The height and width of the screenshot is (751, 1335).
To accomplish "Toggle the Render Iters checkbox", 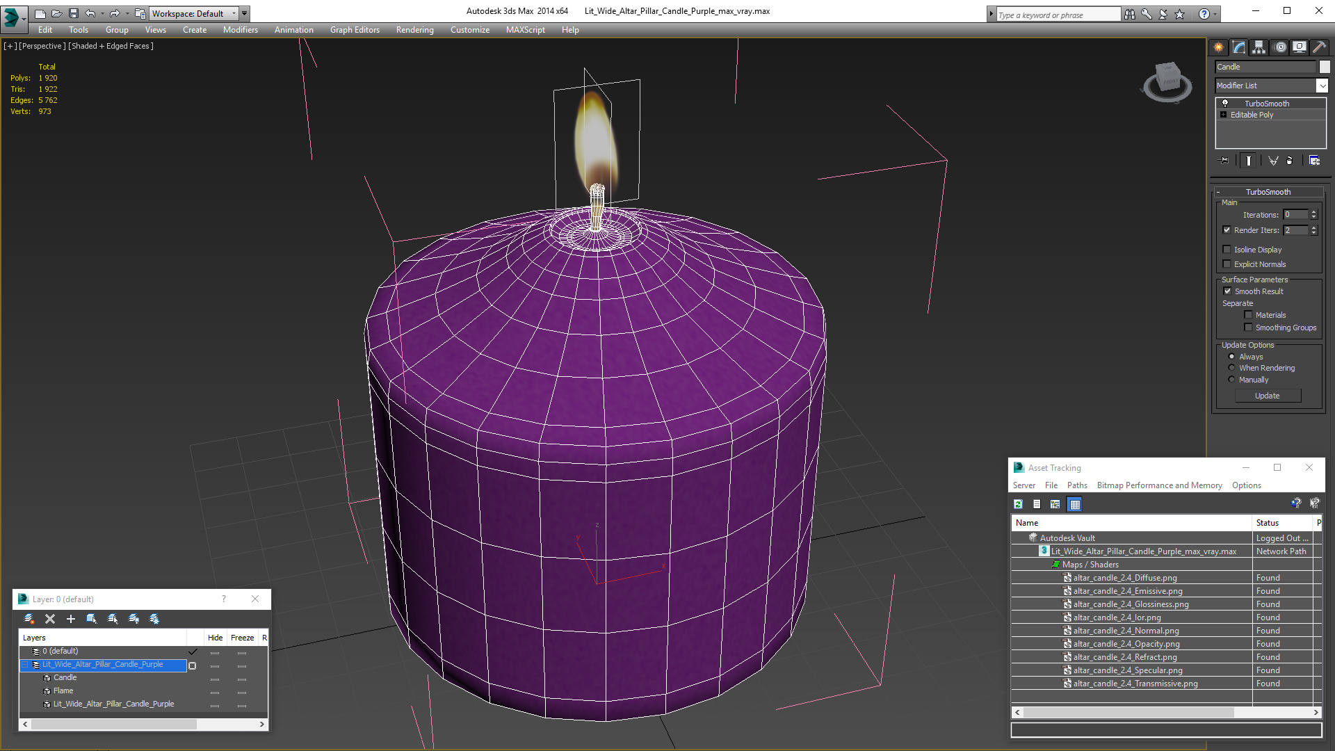I will coord(1227,230).
